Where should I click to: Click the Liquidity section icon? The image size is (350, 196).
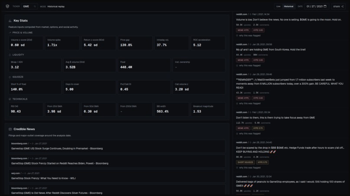coord(10,55)
